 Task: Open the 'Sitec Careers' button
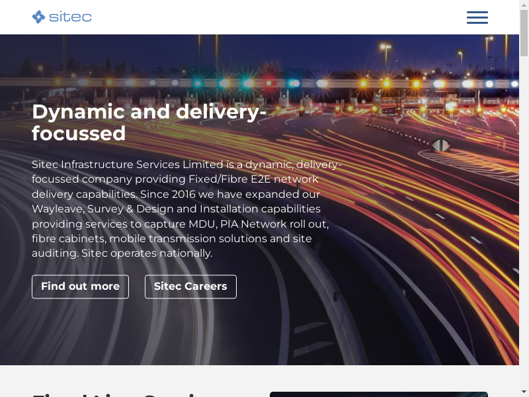pyautogui.click(x=190, y=287)
